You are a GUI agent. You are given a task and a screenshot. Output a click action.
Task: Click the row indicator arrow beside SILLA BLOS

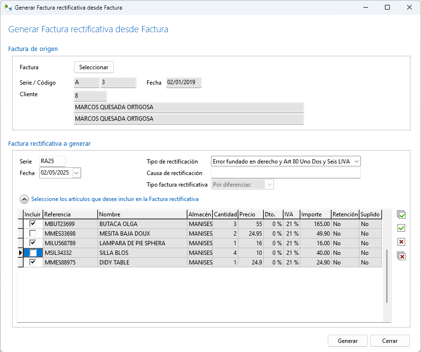[x=20, y=253]
